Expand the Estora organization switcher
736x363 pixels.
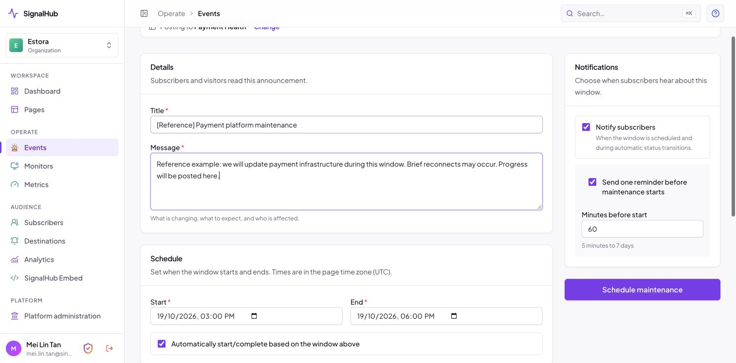point(62,45)
